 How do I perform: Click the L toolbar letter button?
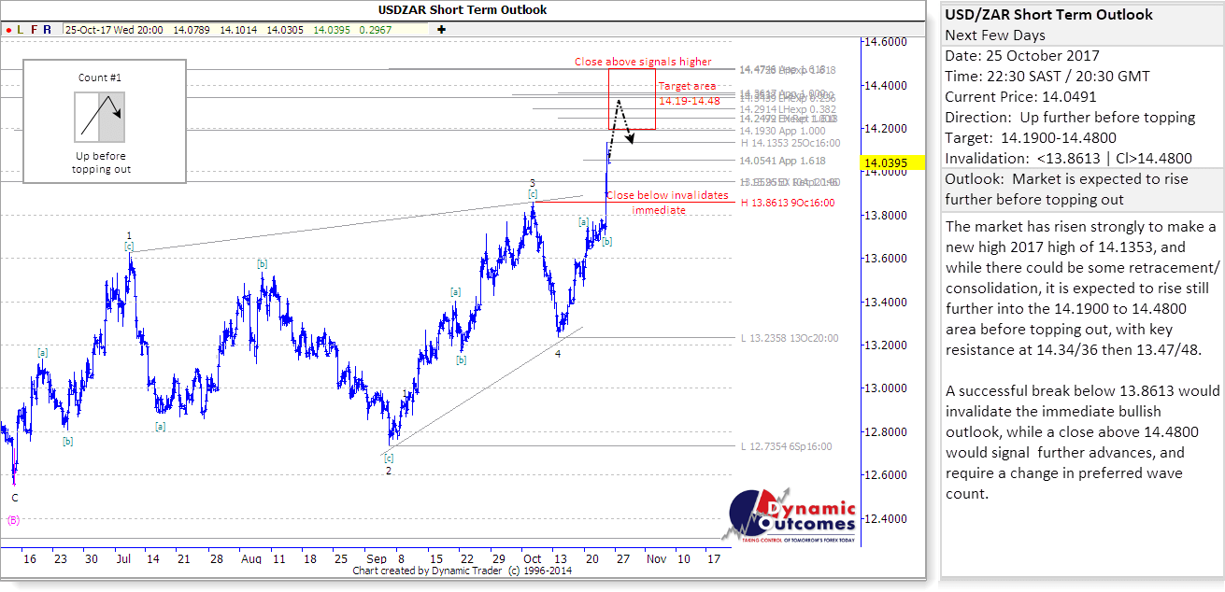click(x=20, y=30)
